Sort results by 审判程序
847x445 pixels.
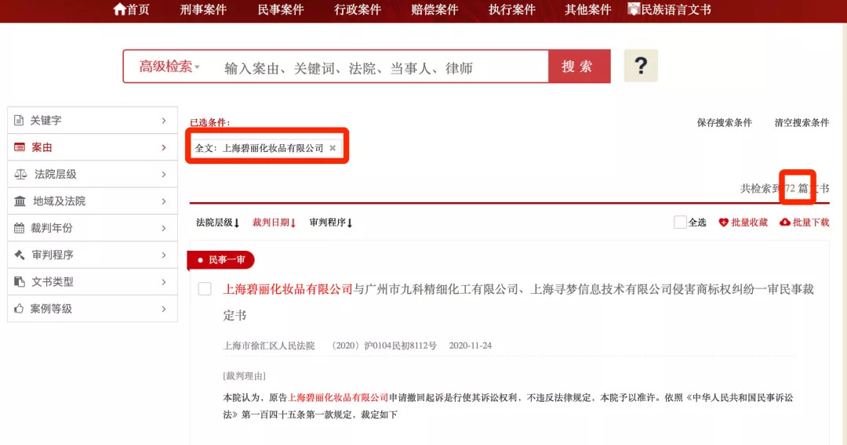pos(331,222)
